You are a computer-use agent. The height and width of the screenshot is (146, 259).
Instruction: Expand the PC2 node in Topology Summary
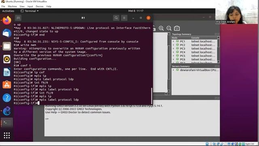(x=174, y=45)
